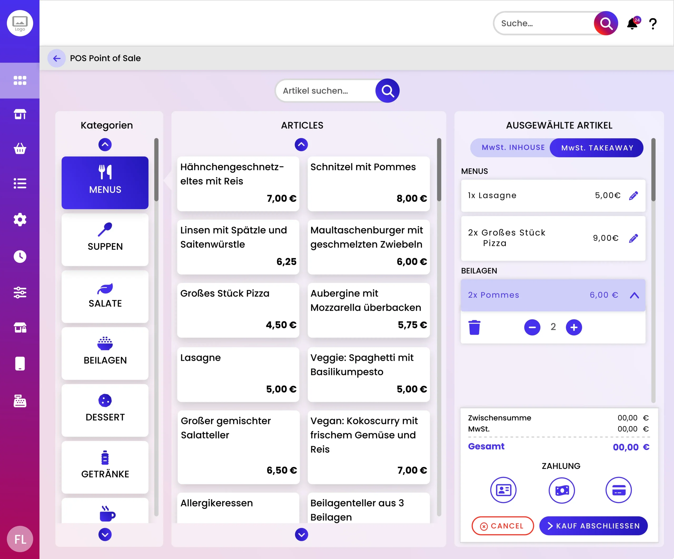Collapse the 2x Pommes row
The image size is (674, 559).
click(x=634, y=295)
